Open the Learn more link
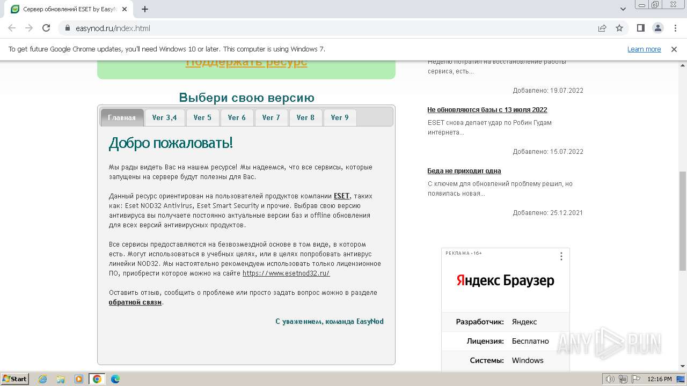The height and width of the screenshot is (386, 687). pos(644,49)
